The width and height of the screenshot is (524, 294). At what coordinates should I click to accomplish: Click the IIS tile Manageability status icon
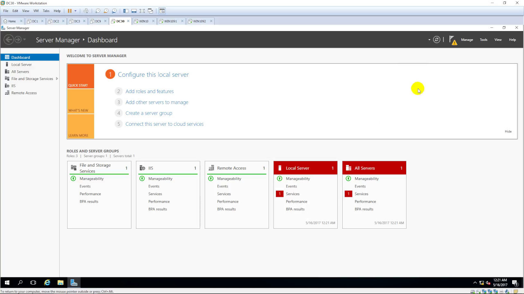pyautogui.click(x=142, y=178)
